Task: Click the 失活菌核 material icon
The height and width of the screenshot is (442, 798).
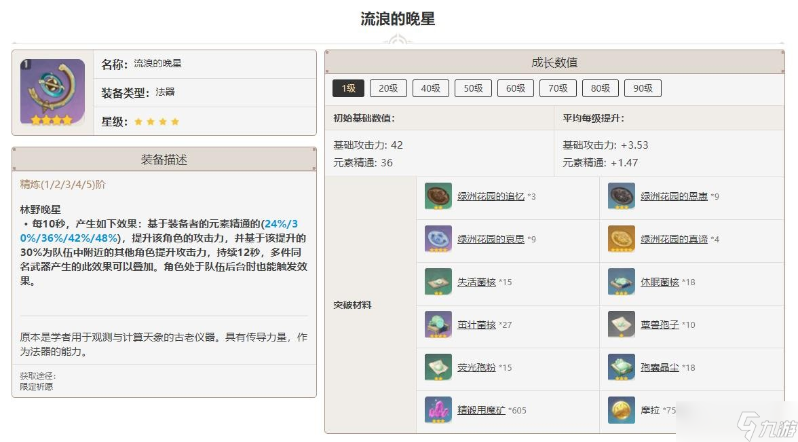Action: coord(438,282)
